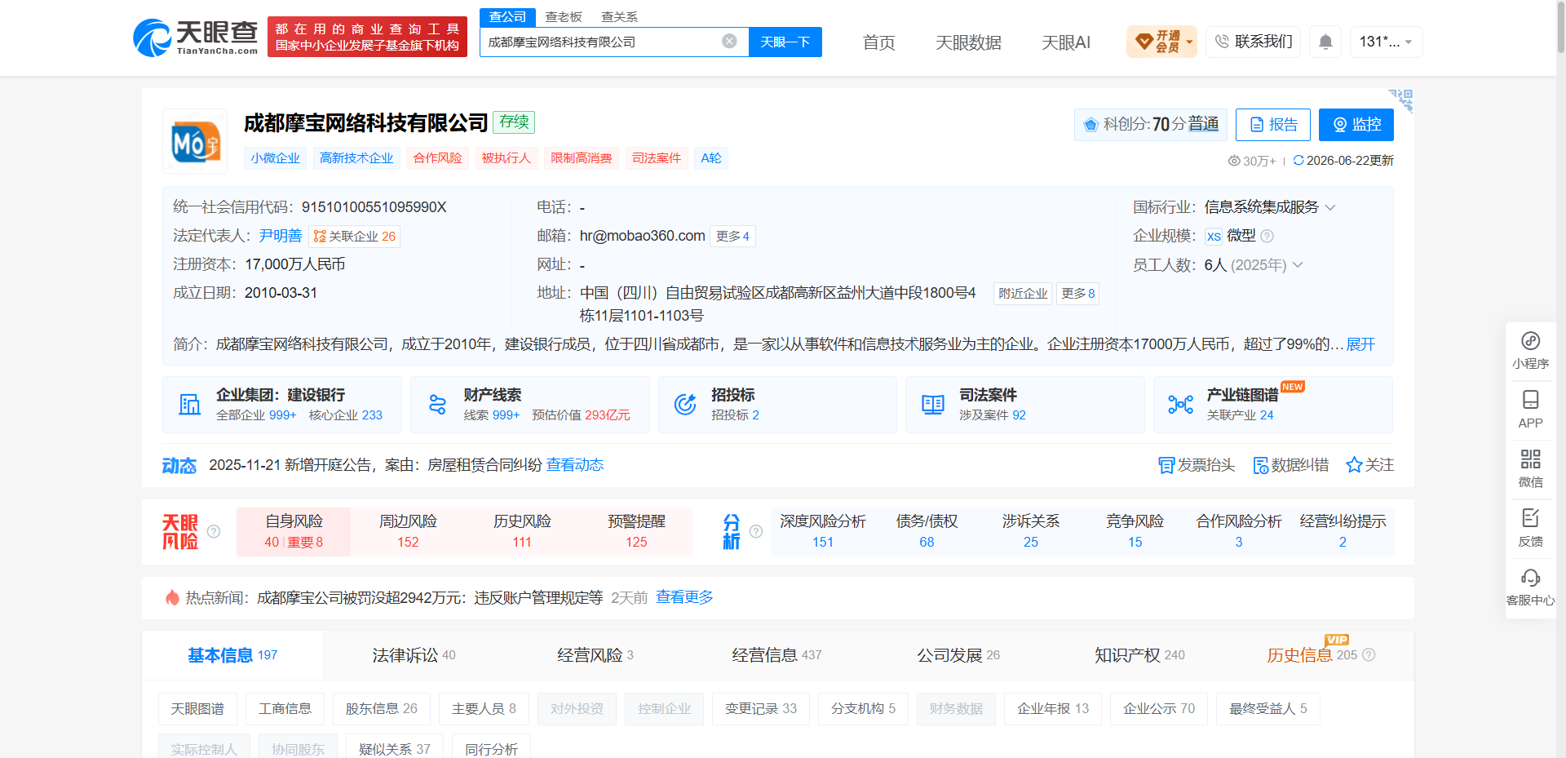Click 联系我们 button
Screen dimensions: 1566x758
1253,42
